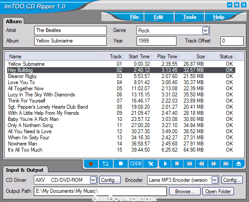Skip to next track

226,164
